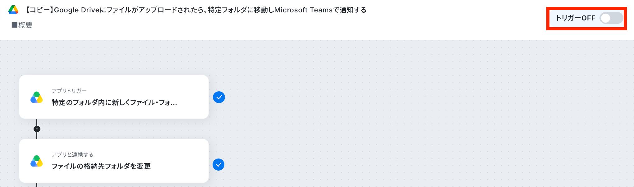Click the トリガーOFF label text
This screenshot has width=634, height=187.
tap(575, 18)
